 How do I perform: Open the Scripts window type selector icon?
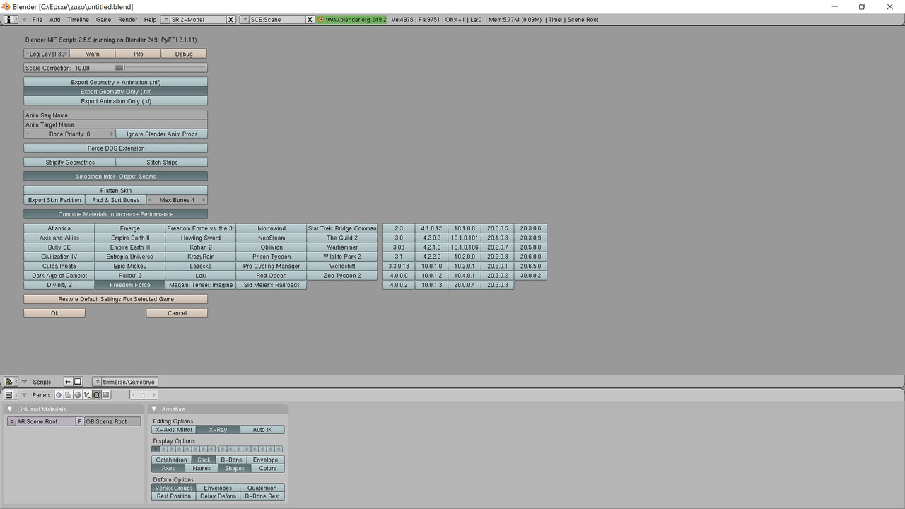coord(11,382)
